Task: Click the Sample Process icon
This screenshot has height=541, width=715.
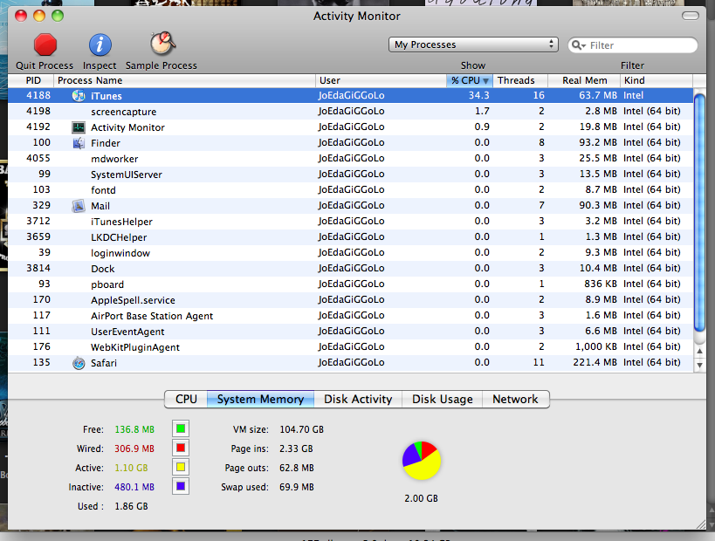Action: coord(162,44)
